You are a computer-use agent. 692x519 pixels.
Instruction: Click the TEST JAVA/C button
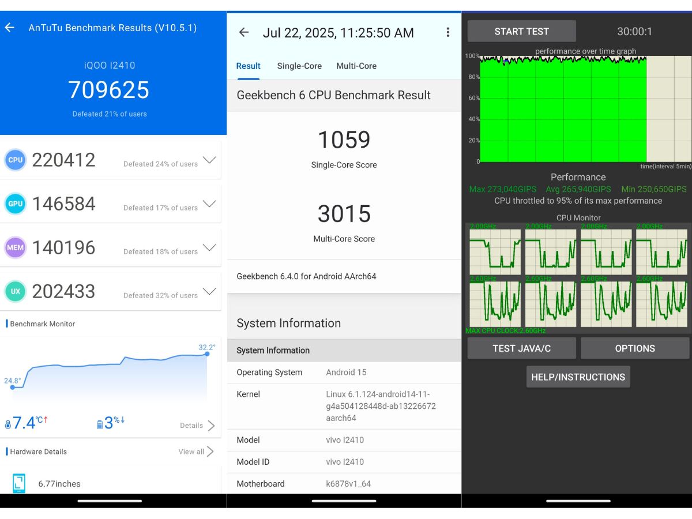(x=521, y=348)
